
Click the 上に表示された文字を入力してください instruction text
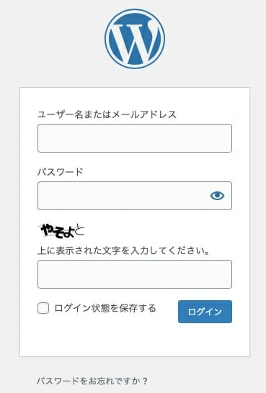pos(123,250)
